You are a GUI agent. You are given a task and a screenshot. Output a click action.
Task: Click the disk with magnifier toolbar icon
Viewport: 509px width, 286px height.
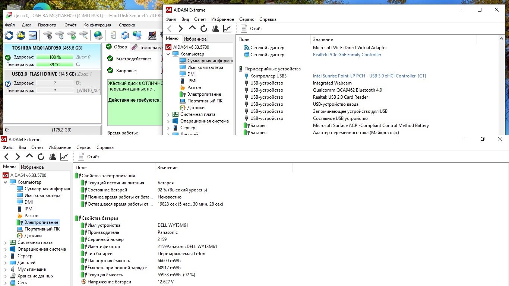(83, 35)
